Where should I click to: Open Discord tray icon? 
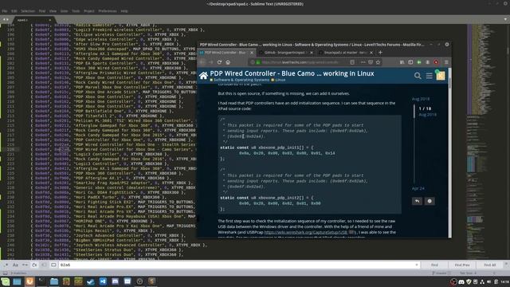pos(461,281)
